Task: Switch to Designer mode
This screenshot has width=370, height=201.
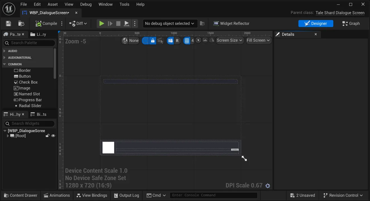Action: [x=316, y=23]
